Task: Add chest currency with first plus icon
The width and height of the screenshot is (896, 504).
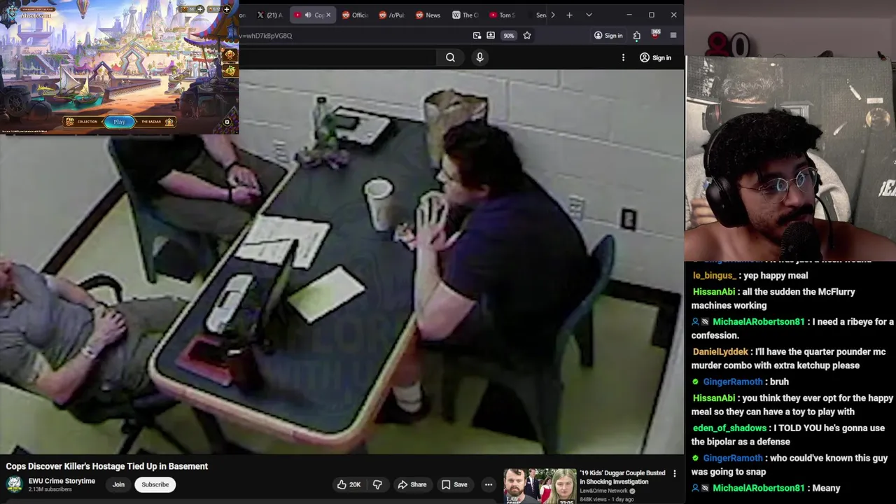Action: 200,9
